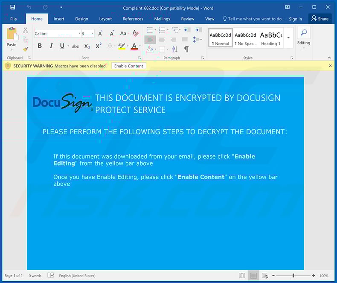This screenshot has width=337, height=283.
Task: Toggle Strikethrough formatting
Action: (75, 46)
